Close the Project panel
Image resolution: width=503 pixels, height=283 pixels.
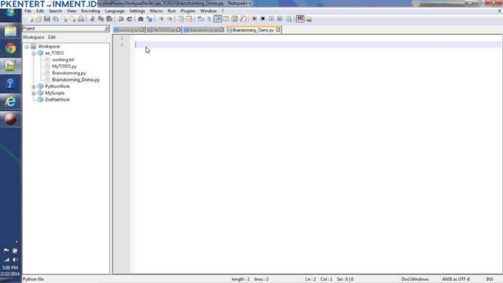(107, 29)
